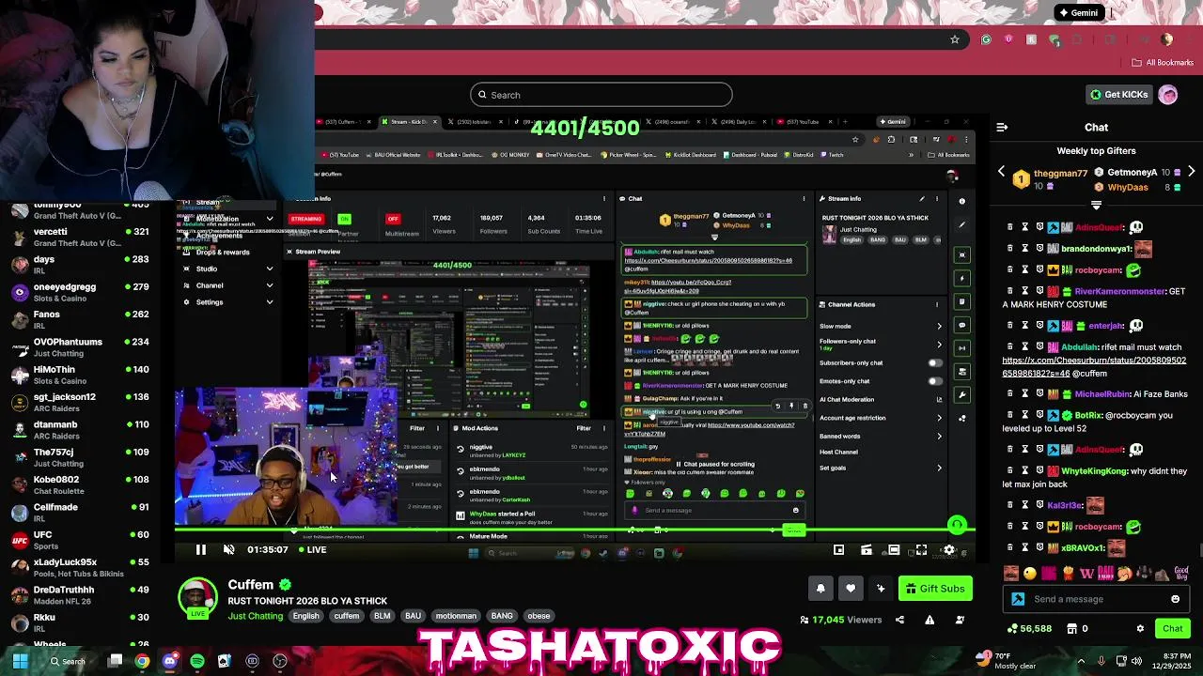
Task: Click the KICKs balance 56,588
Action: pos(1030,629)
